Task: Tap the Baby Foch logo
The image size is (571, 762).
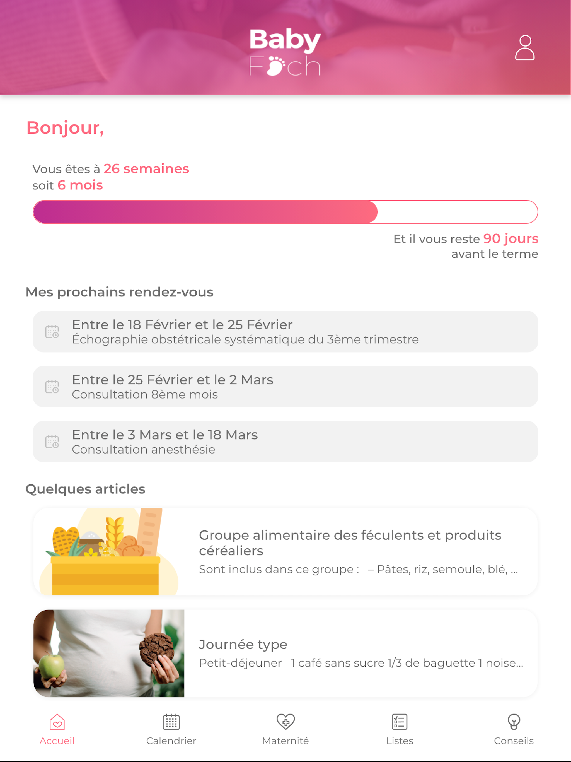Action: point(285,52)
